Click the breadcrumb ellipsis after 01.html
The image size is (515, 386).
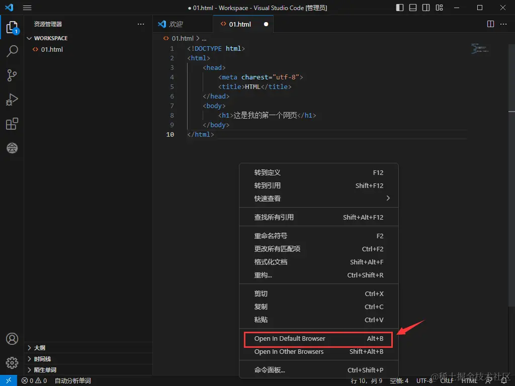point(204,39)
